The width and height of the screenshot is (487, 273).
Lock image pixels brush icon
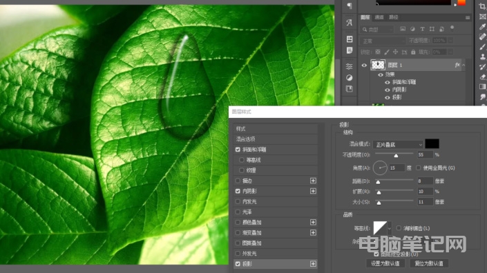pos(387,52)
